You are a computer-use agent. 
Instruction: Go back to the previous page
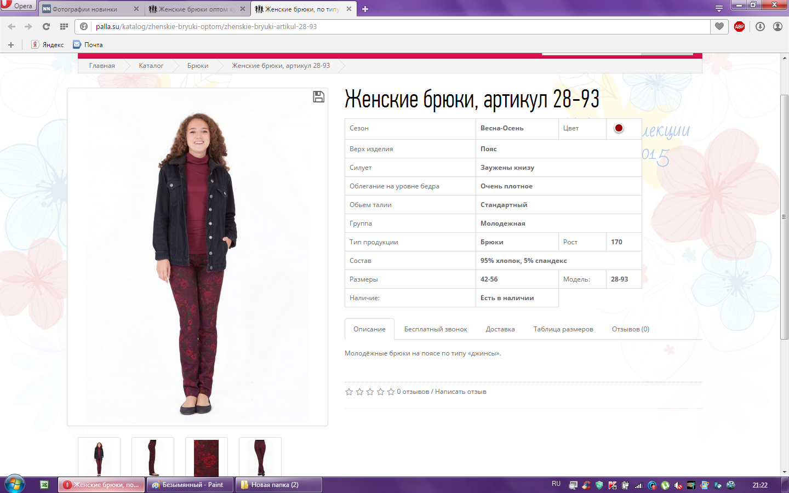pos(12,26)
